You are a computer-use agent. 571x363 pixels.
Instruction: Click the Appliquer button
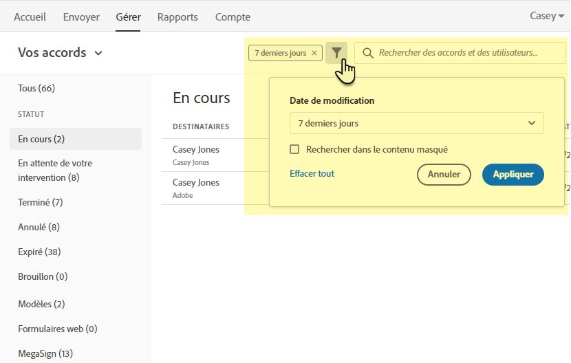pyautogui.click(x=513, y=175)
